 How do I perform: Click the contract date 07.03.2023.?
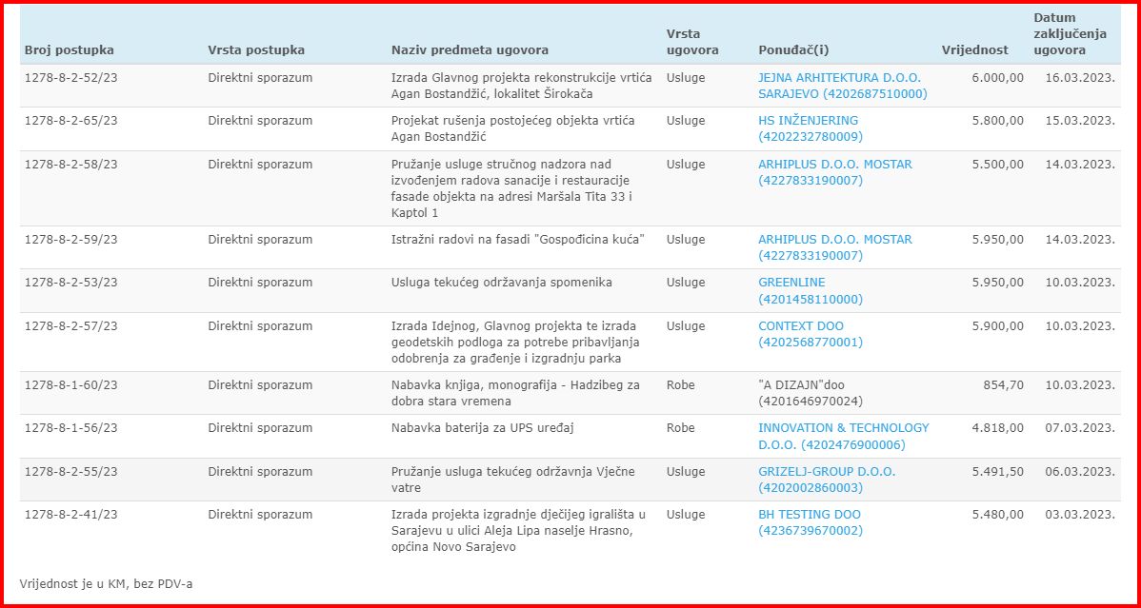(1080, 428)
